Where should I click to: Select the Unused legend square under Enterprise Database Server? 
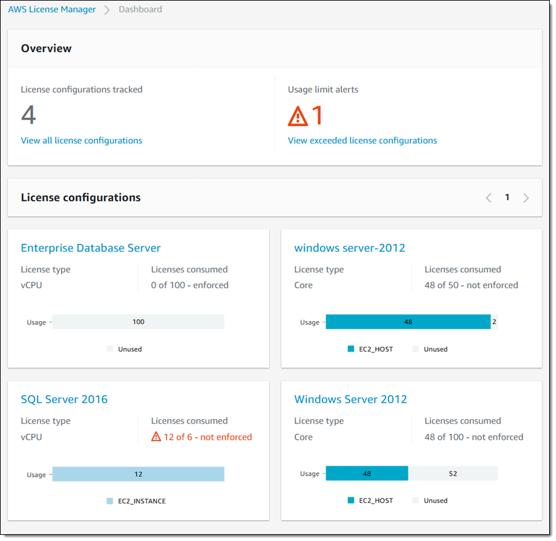click(111, 349)
